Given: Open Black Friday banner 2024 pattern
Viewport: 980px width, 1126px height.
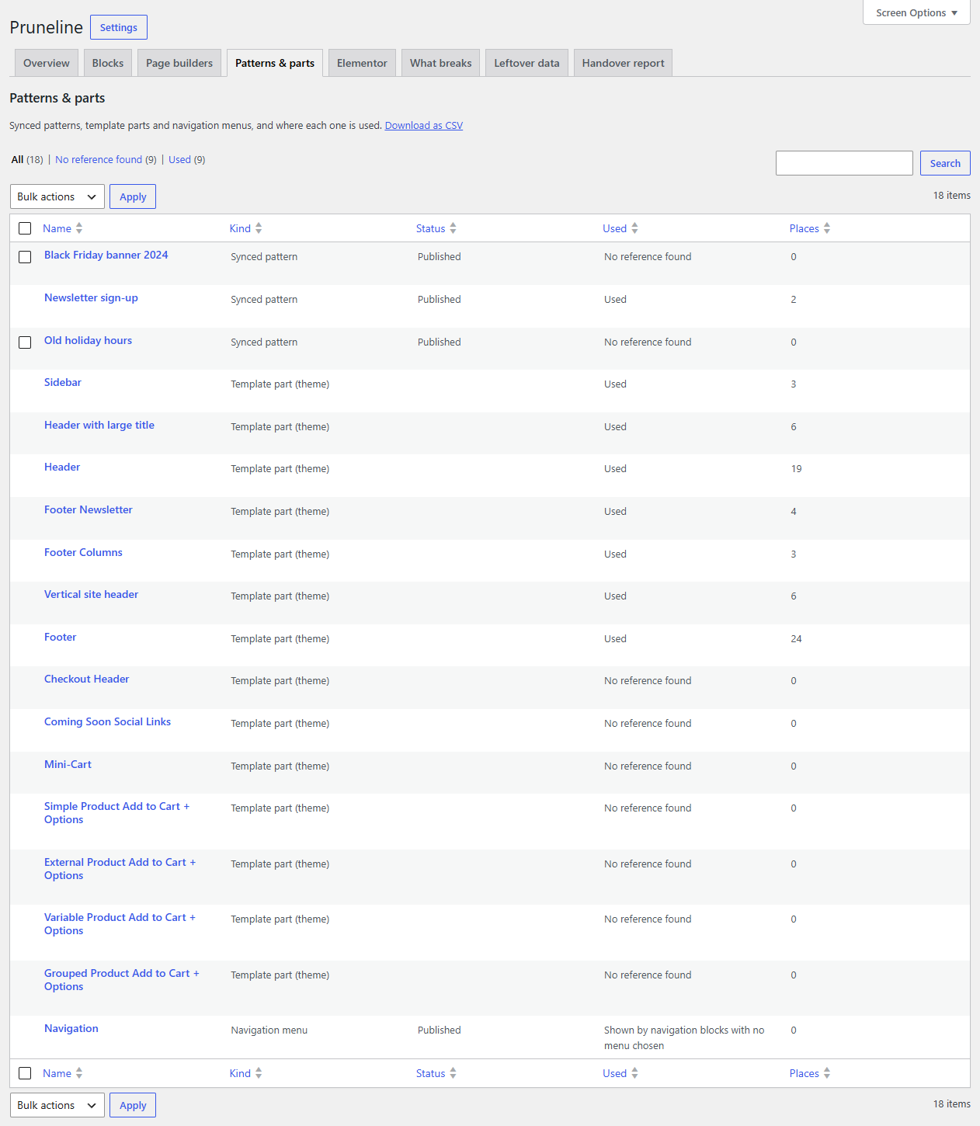Looking at the screenshot, I should point(106,255).
